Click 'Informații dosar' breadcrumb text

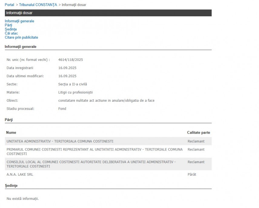coord(74,5)
